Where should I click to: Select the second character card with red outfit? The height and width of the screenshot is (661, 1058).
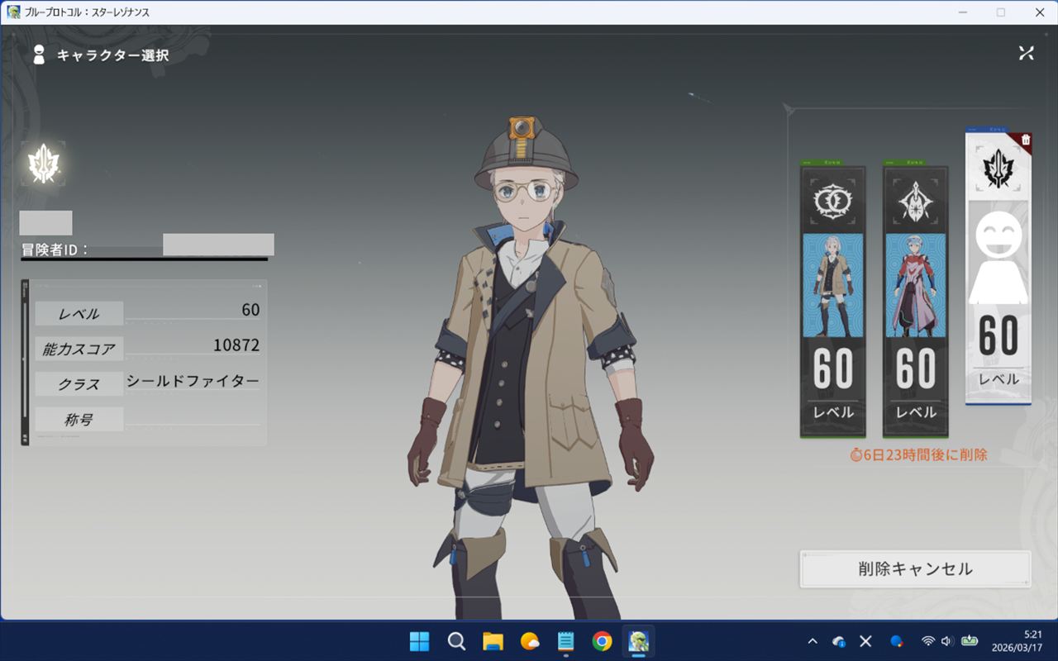[x=915, y=302]
